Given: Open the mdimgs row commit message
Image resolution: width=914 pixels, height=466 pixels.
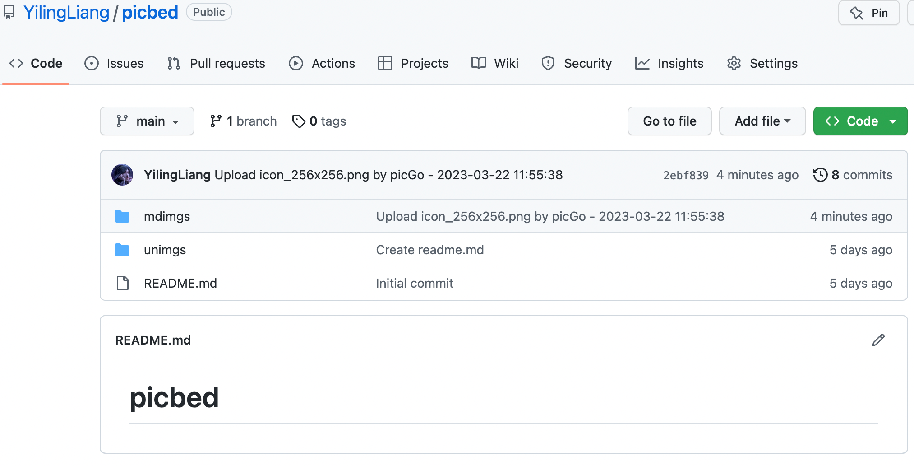Looking at the screenshot, I should coord(550,216).
